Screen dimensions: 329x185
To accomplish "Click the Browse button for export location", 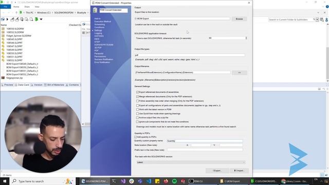I will [x=239, y=19].
